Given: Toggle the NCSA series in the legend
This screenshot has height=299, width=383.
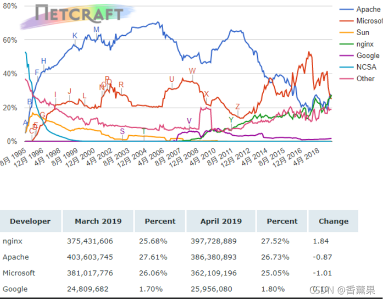Looking at the screenshot, I should (366, 67).
